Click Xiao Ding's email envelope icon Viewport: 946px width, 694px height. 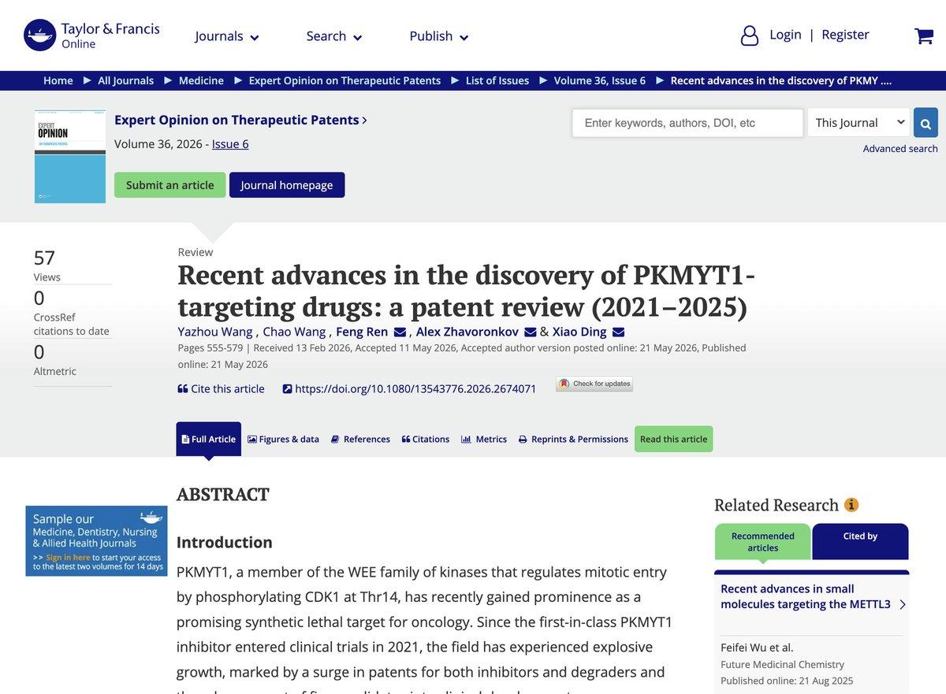pyautogui.click(x=618, y=332)
